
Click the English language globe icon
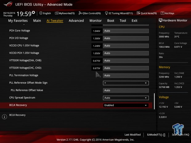41,13
